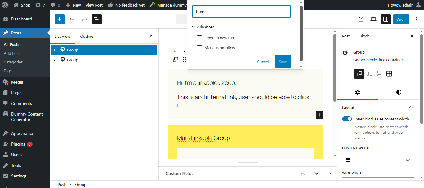
Task: Move Custom Fields panel down
Action: coord(317,173)
